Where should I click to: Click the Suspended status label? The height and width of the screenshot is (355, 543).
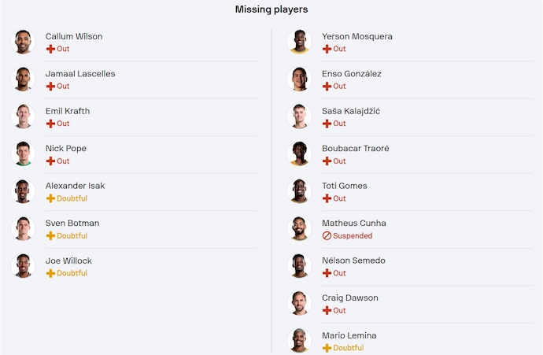coord(353,236)
